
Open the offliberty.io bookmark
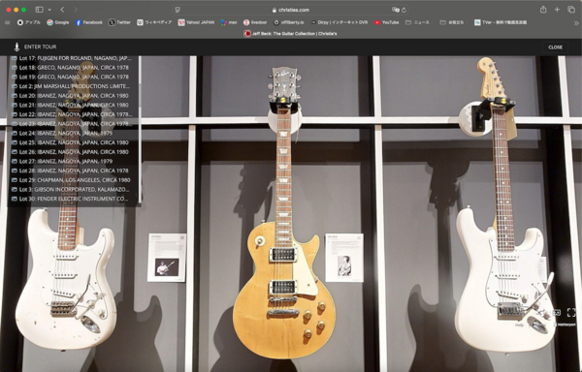click(x=289, y=22)
